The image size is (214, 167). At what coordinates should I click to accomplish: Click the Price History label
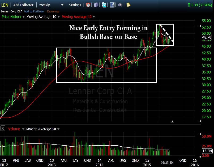click(x=11, y=17)
